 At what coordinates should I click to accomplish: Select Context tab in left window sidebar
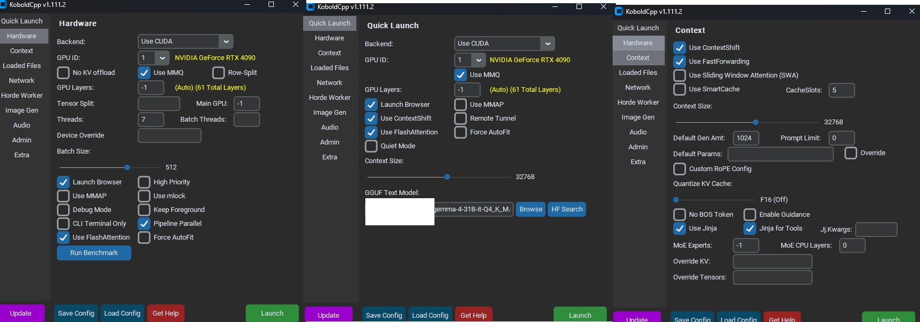(x=22, y=50)
